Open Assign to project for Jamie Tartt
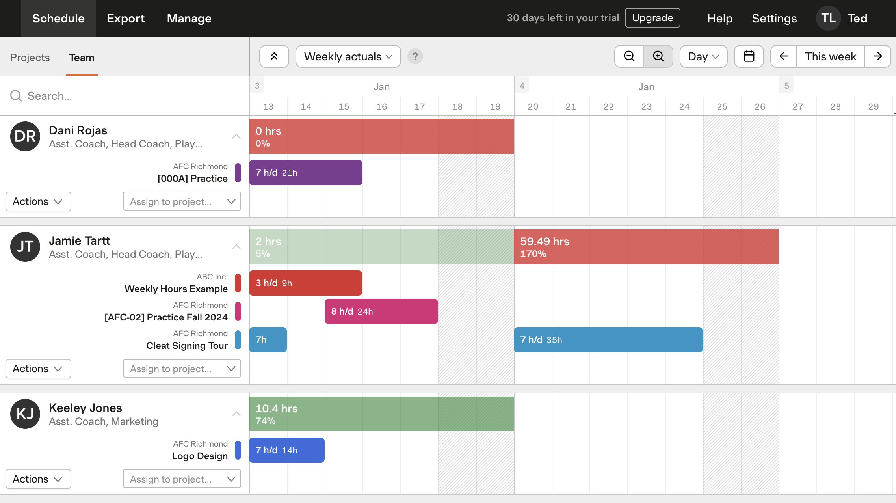896x503 pixels. pos(182,369)
